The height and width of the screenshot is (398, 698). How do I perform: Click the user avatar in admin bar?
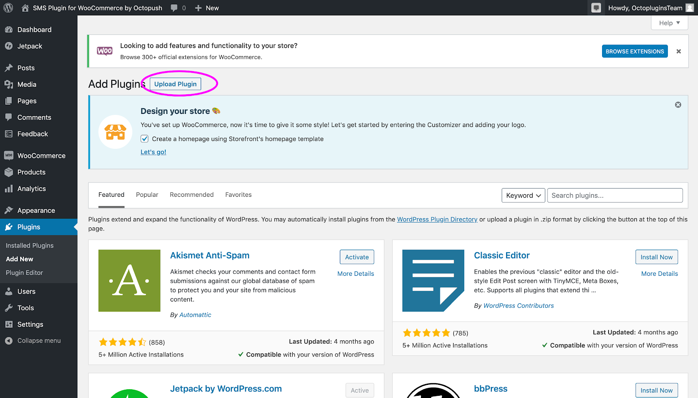point(690,8)
